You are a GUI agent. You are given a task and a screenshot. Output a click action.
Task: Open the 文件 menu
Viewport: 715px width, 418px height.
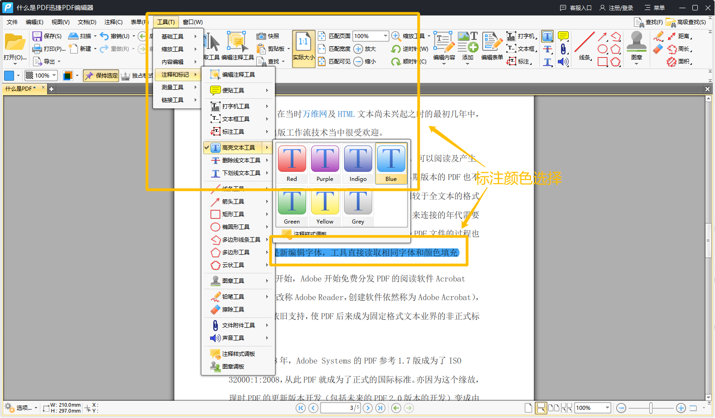coord(12,22)
